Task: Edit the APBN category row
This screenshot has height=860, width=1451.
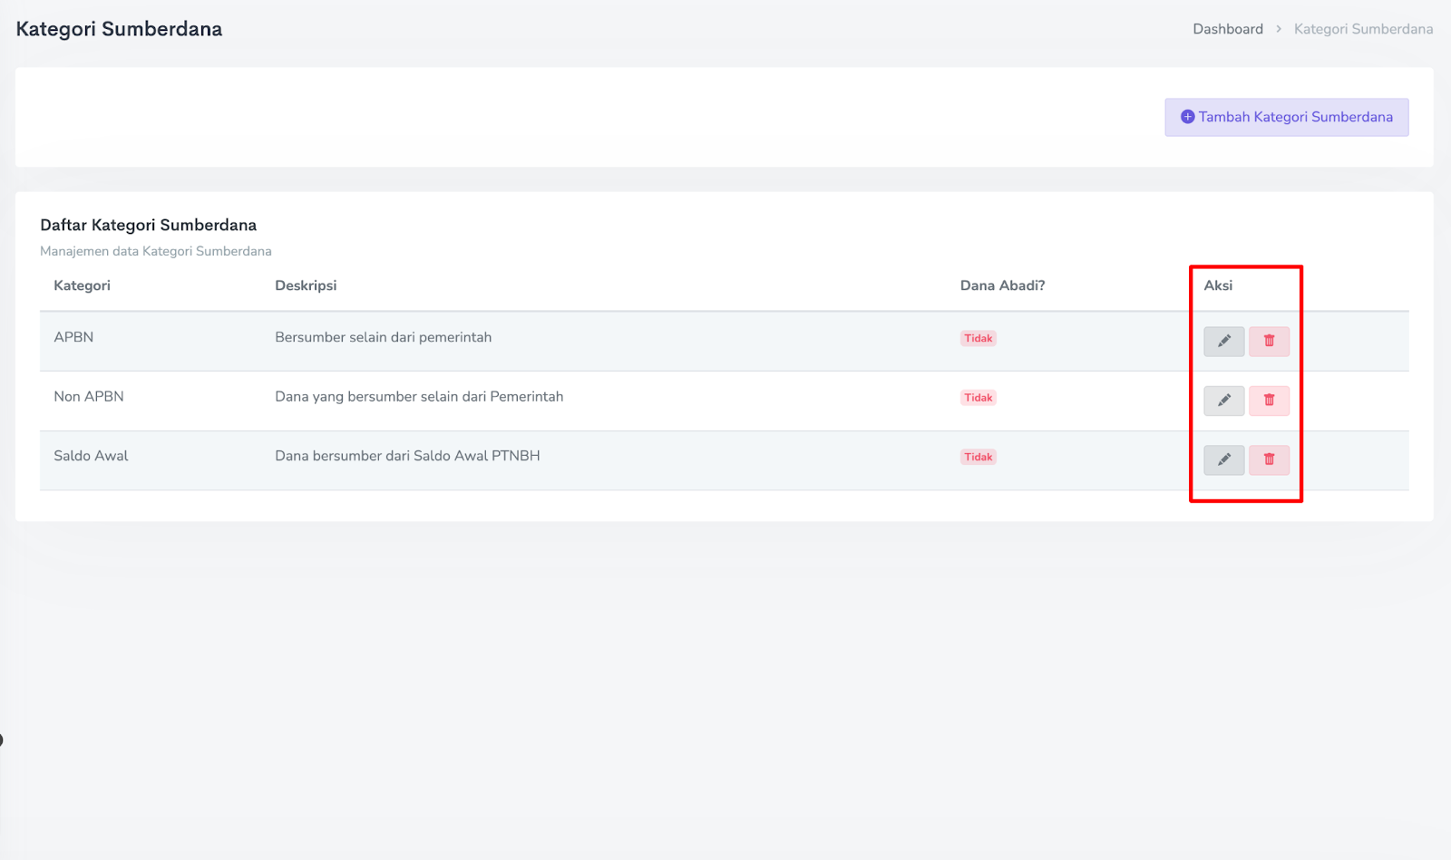Action: click(x=1223, y=342)
